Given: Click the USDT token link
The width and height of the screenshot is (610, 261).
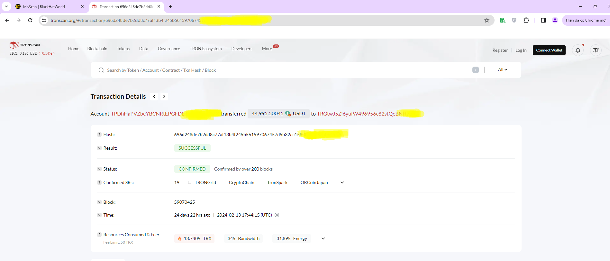Looking at the screenshot, I should pyautogui.click(x=299, y=114).
